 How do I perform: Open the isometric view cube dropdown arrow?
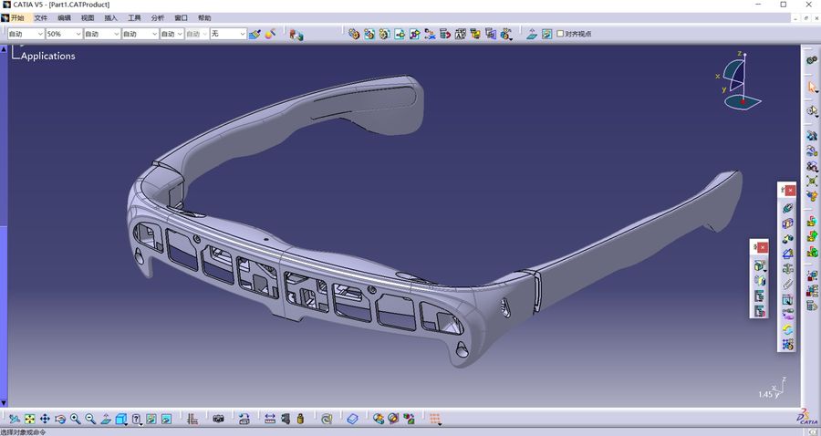coord(126,423)
